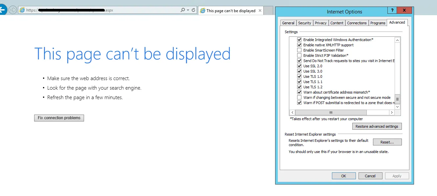The width and height of the screenshot is (437, 196).
Task: Close the "This page can't be displayed" tab
Action: (x=260, y=11)
